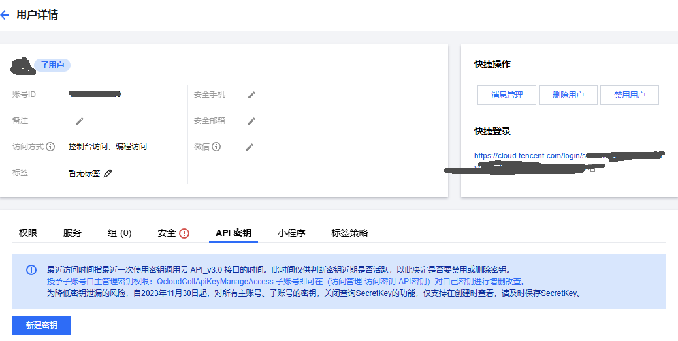Screen dimensions: 678x341
Task: Click pencil icon next to 安全手机
Action: click(x=251, y=95)
